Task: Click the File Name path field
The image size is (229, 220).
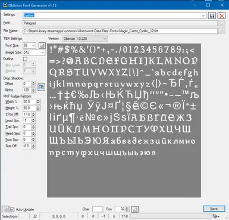Action: coord(120,31)
